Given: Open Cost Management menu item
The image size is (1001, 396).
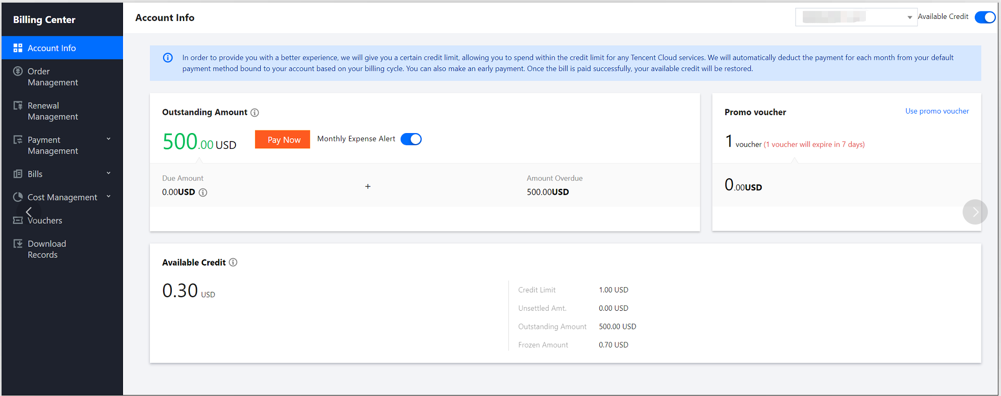Looking at the screenshot, I should click(x=62, y=197).
